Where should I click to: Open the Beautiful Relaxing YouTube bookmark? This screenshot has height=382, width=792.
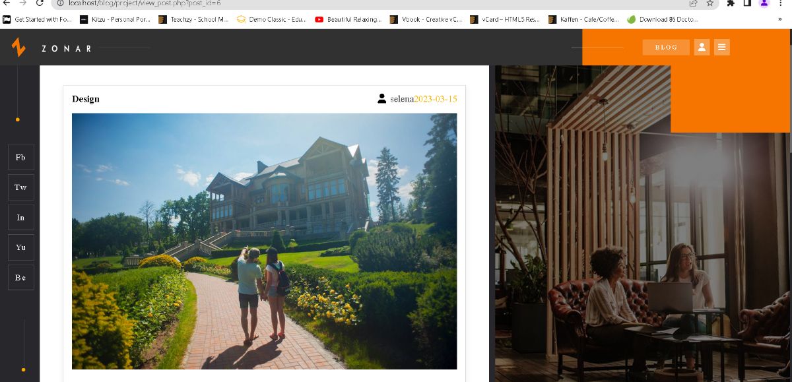click(x=348, y=19)
